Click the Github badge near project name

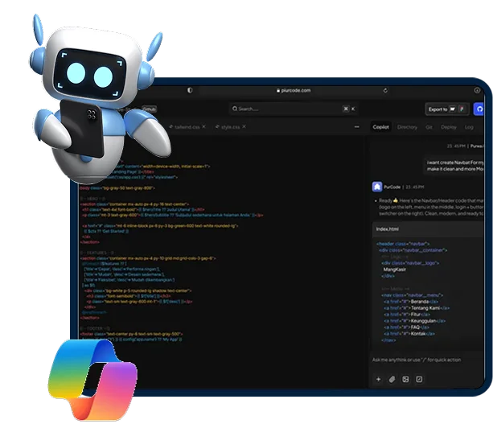coord(149,109)
